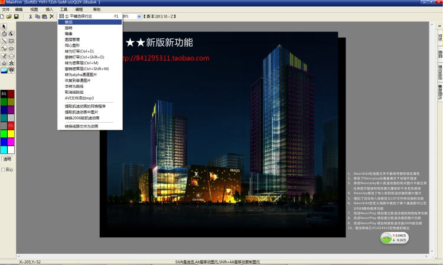The width and height of the screenshot is (443, 265).
Task: Click the Open folder toolbar icon
Action: point(9,17)
